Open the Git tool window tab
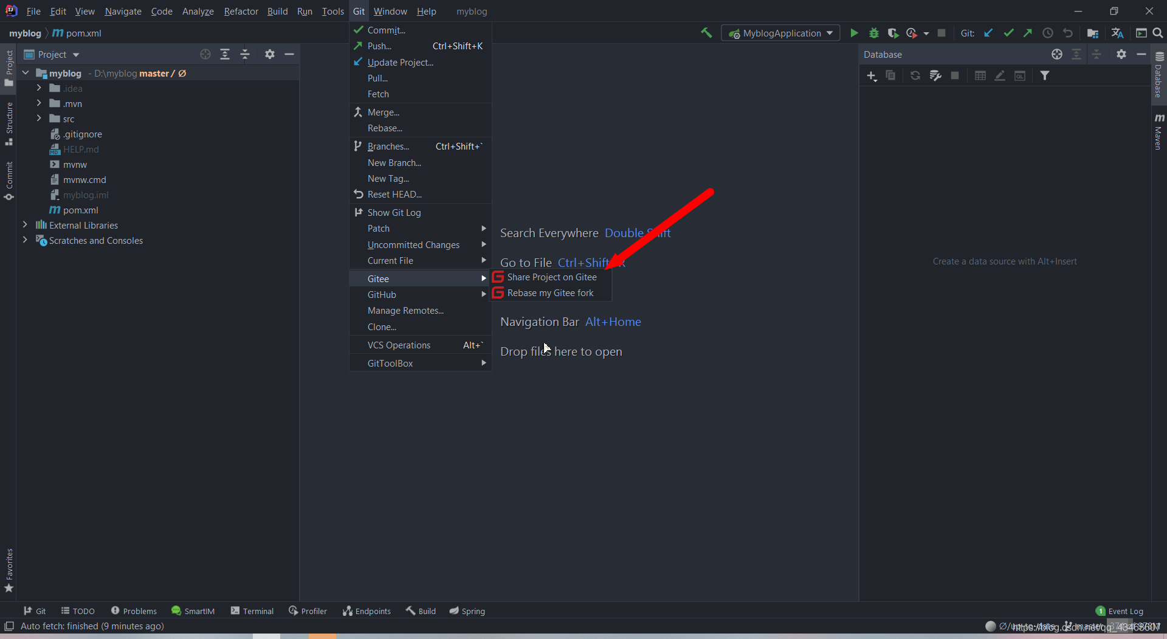Image resolution: width=1167 pixels, height=639 pixels. pyautogui.click(x=35, y=611)
